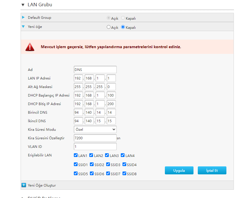The width and height of the screenshot is (239, 198).
Task: Click DHCP Başlangıç IP third octet field
Action: [100, 95]
